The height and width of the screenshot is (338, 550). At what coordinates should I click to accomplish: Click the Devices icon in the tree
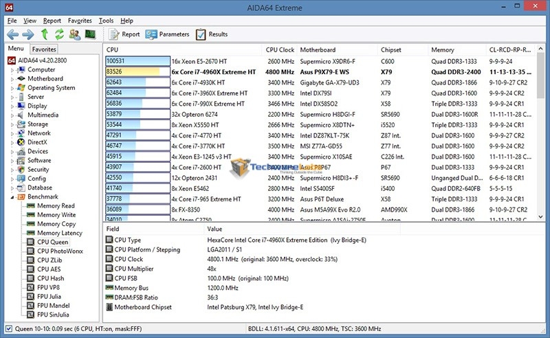21,151
